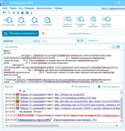Copy text toolbar icon
Screen dimensions: 125x131
(14, 13)
